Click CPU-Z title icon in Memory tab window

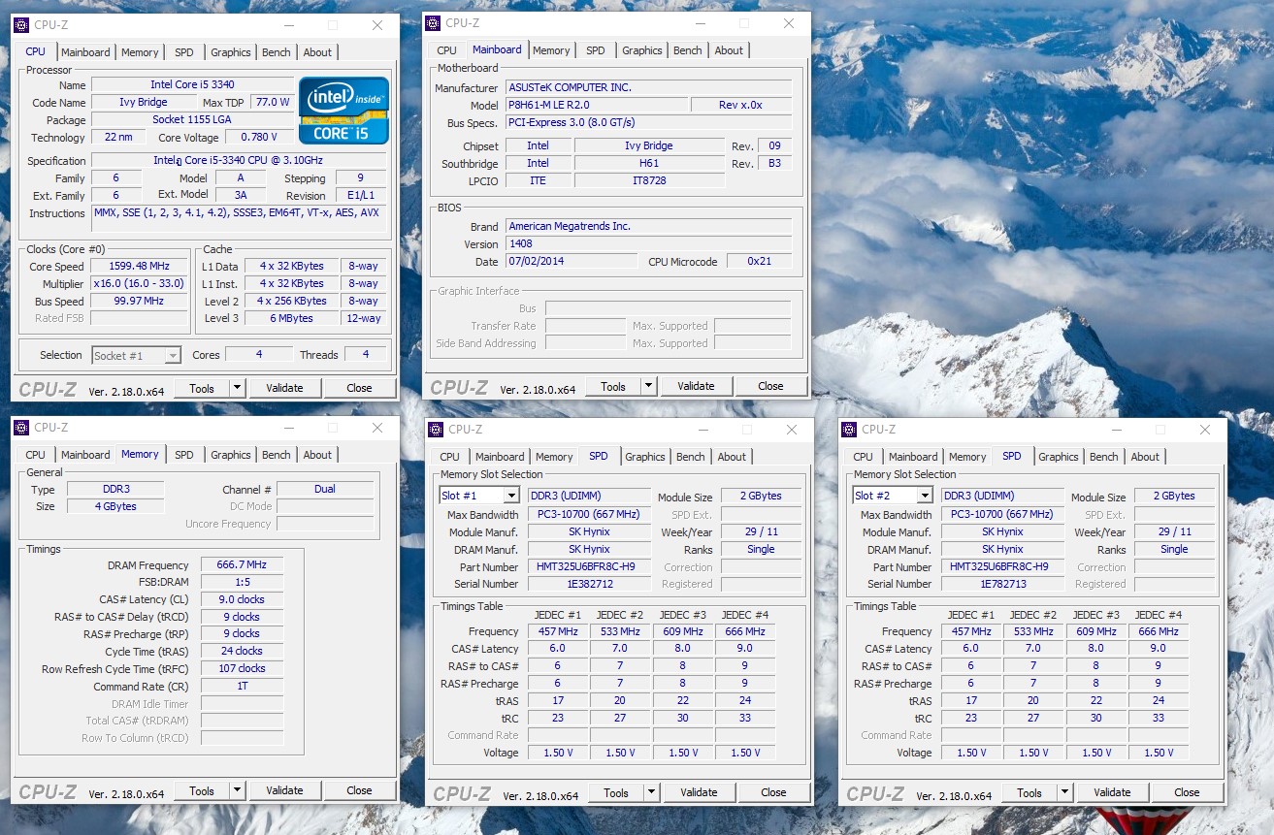[21, 428]
